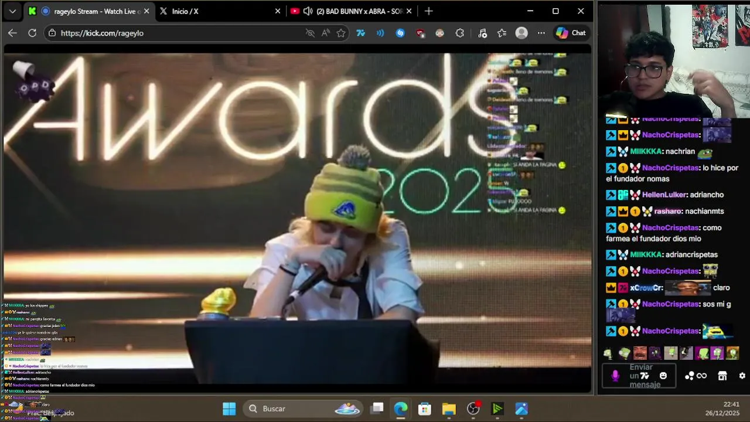The width and height of the screenshot is (750, 422).
Task: Open the Extensions puzzle-piece menu
Action: click(459, 33)
